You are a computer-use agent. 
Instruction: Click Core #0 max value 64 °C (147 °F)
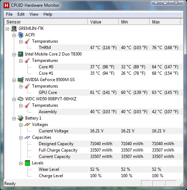[165, 67]
